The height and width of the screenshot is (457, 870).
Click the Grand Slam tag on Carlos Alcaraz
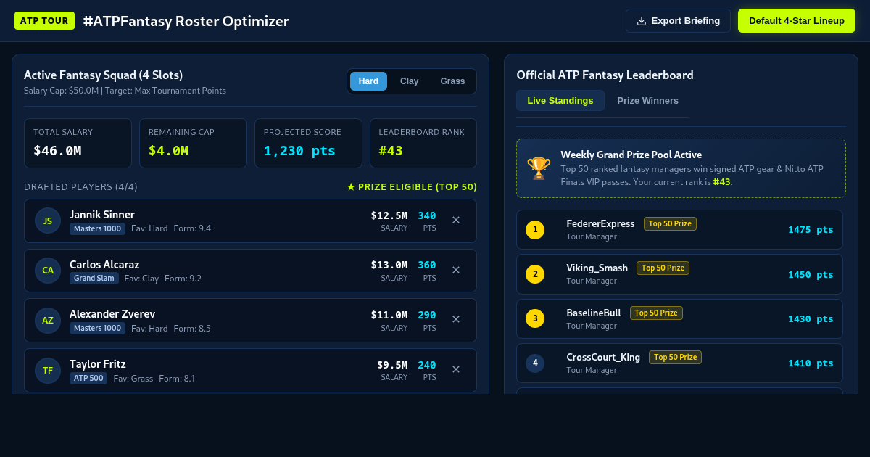coord(94,278)
